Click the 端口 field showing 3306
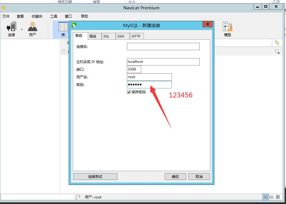Image resolution: width=286 pixels, height=204 pixels. [x=134, y=69]
